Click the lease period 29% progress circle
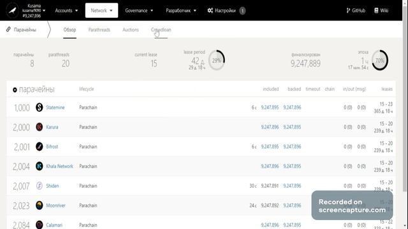This screenshot has width=408, height=229. point(217,60)
